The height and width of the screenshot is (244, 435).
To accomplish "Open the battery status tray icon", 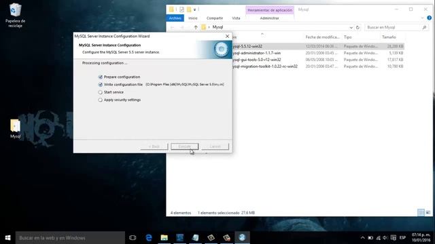I will (x=370, y=238).
